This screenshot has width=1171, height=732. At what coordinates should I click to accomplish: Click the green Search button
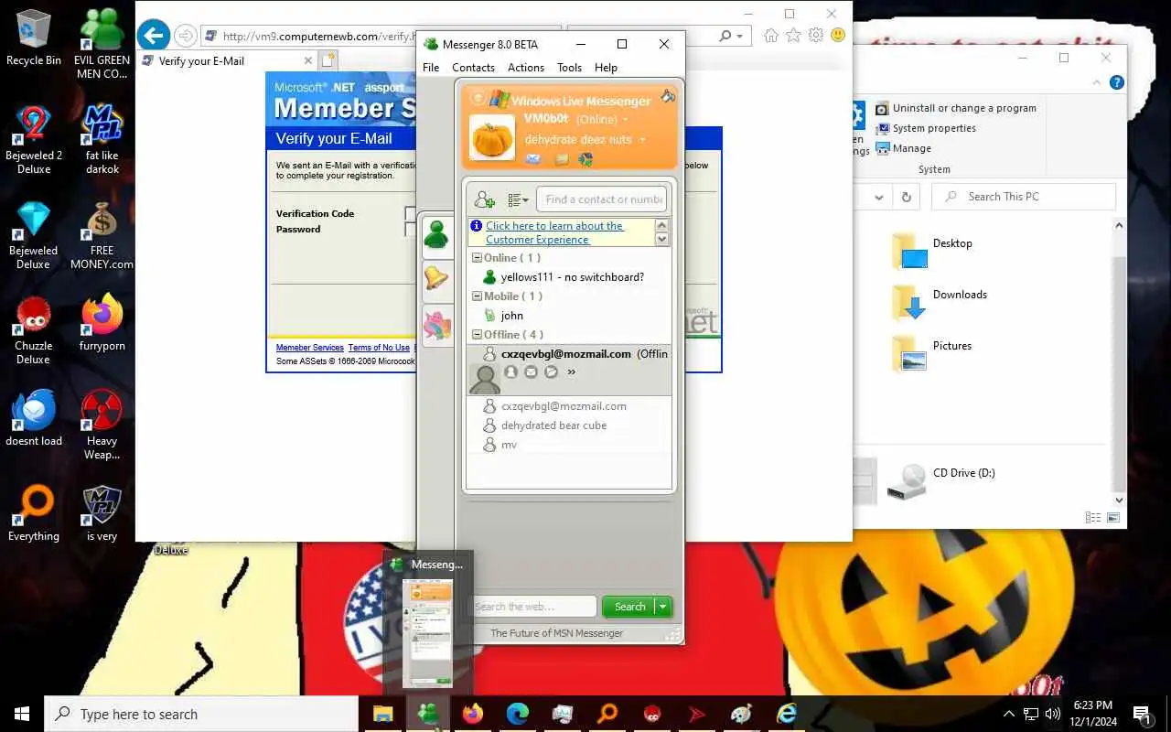point(629,607)
